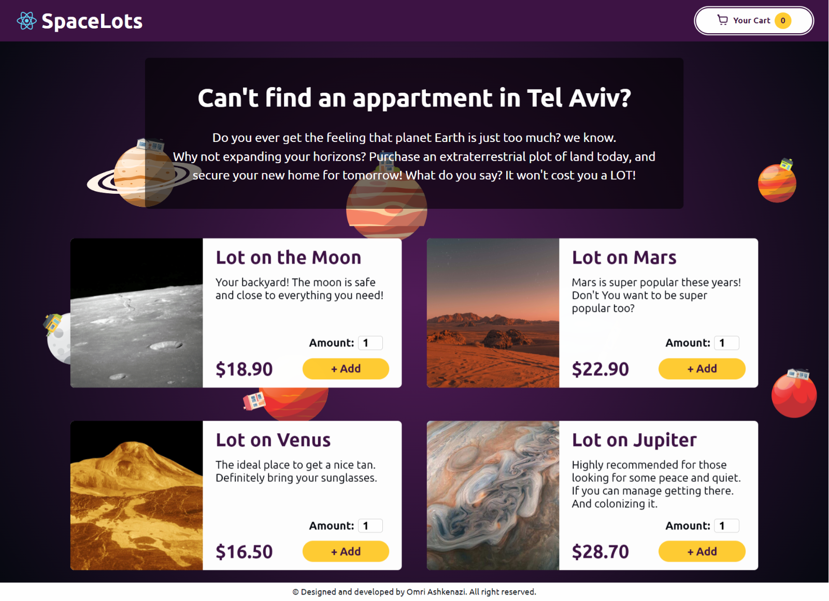The width and height of the screenshot is (829, 601).
Task: Add the Lot on the Moon
Action: (346, 369)
